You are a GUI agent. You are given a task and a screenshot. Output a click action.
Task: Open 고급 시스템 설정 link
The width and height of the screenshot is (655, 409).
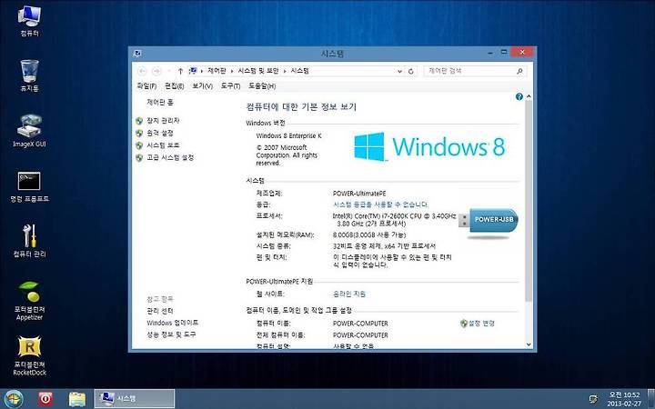point(170,158)
